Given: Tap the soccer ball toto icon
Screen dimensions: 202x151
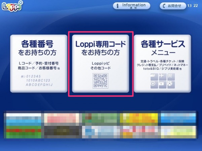Looking at the screenshot, I should point(171,85).
